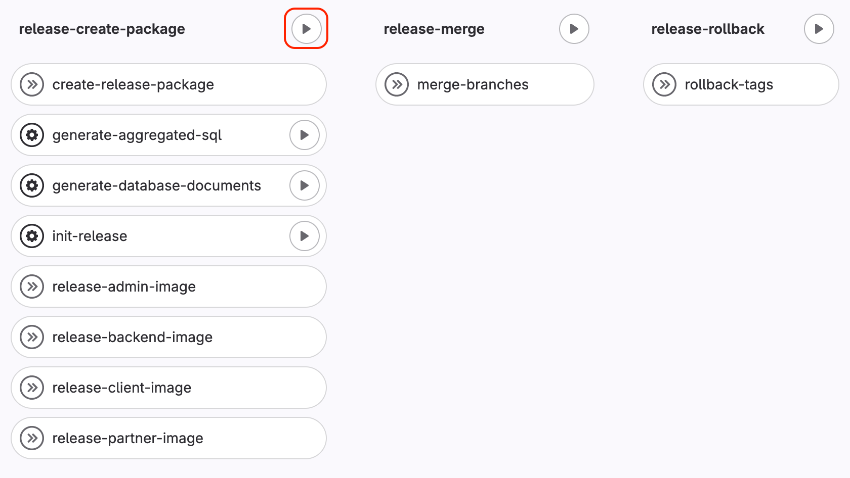Run the entire release-create-package stage

(306, 29)
